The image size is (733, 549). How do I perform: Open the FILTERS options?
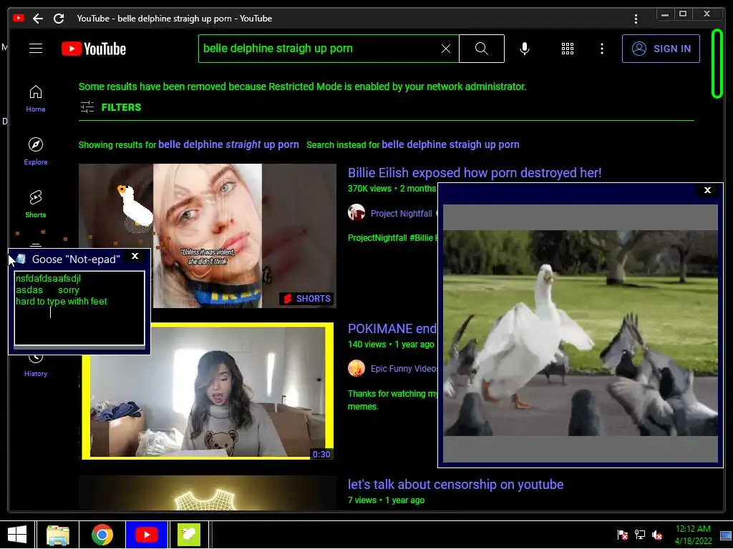tap(110, 107)
